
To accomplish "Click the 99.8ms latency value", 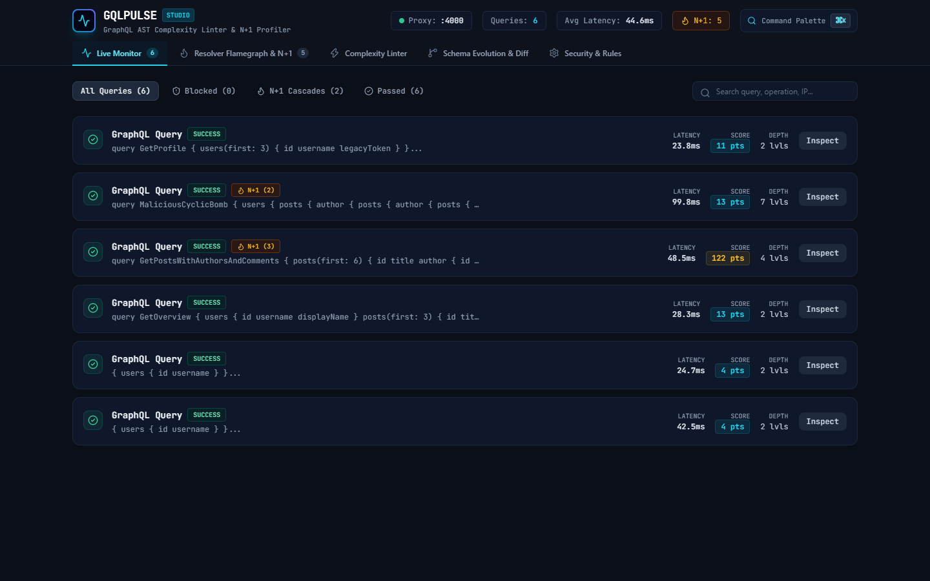I will (686, 202).
